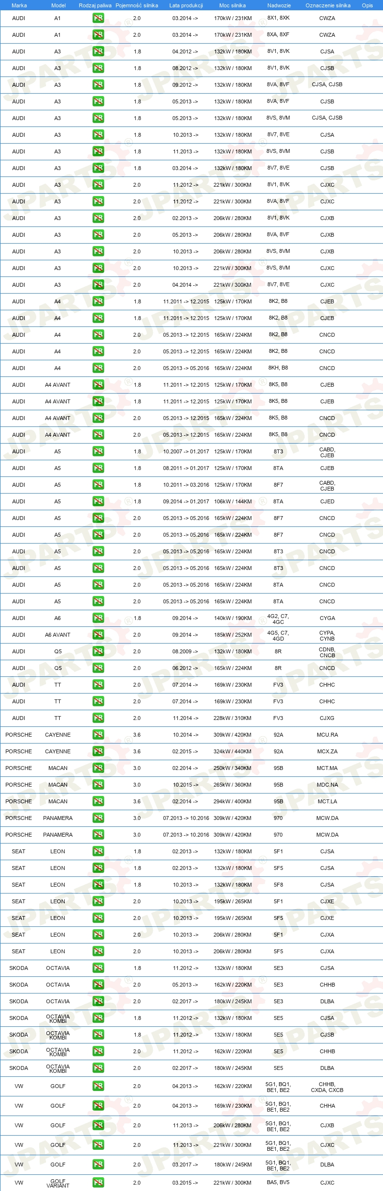This screenshot has width=383, height=1191.
Task: Select the CHHB, CXDA, CXCB cell
Action: [327, 1087]
